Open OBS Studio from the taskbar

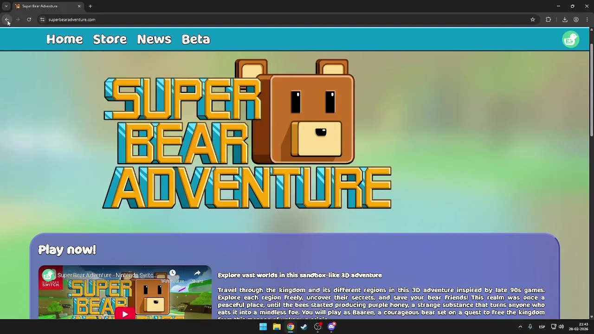coord(317,327)
